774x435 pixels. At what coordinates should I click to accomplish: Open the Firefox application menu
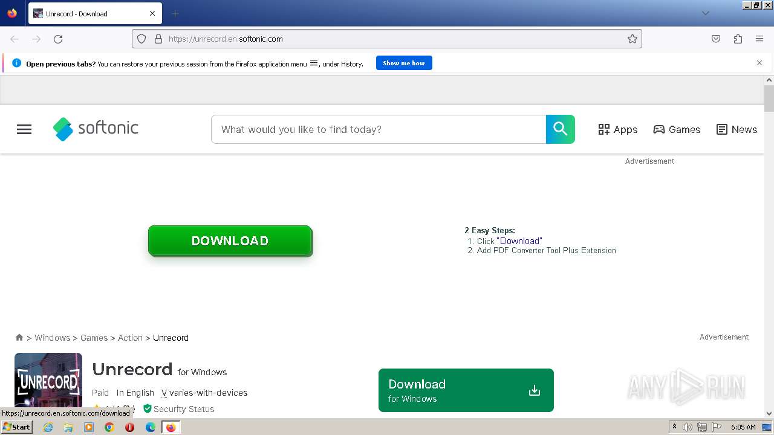tap(759, 39)
